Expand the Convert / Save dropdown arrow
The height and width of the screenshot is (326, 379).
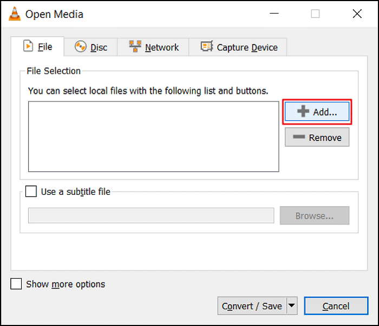tap(292, 306)
